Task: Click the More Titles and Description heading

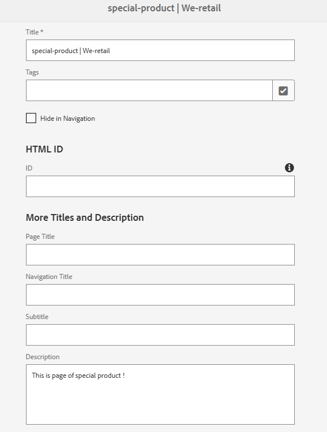Action: click(85, 217)
